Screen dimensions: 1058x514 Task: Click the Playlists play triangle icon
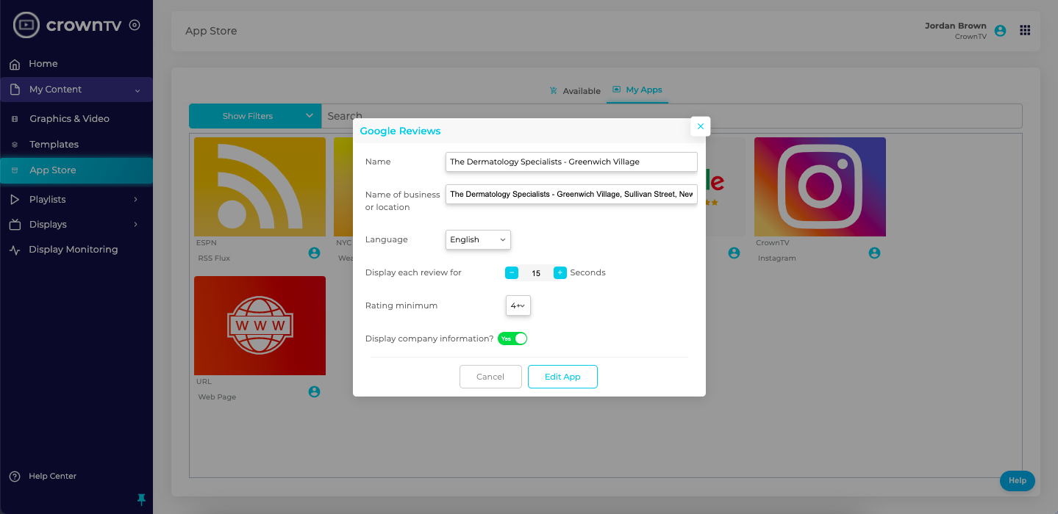(x=15, y=200)
